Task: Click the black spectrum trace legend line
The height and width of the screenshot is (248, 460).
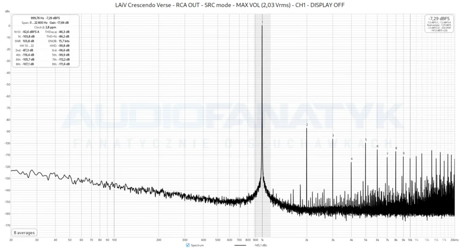Action: 240,245
